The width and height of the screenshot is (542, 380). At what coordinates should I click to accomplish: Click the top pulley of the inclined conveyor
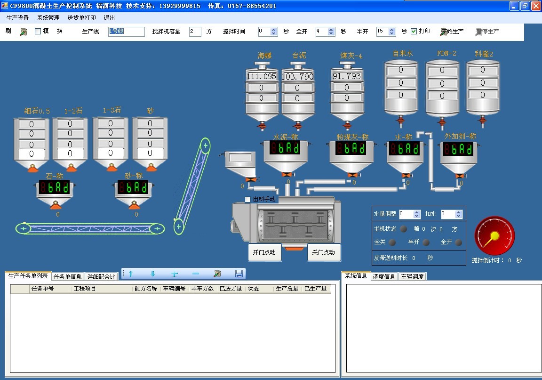point(205,146)
